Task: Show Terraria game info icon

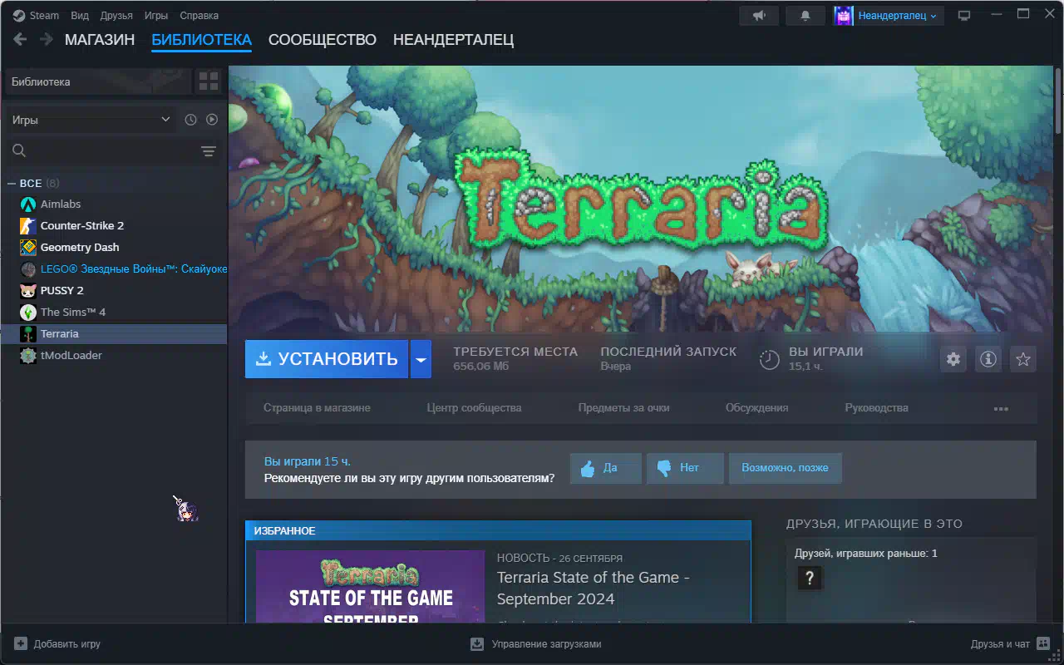Action: [988, 359]
